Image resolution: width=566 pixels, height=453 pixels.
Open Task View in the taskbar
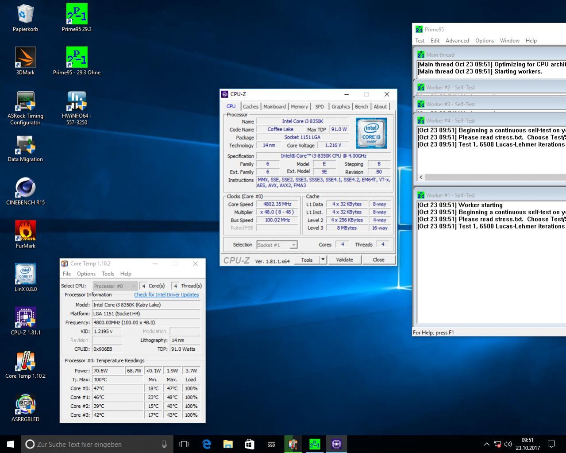pos(184,444)
